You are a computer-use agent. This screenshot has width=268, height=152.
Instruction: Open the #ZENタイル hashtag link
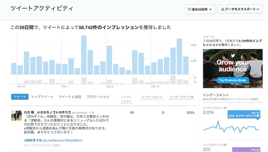click(x=33, y=140)
